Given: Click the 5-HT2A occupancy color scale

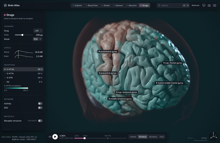Looking at the screenshot, I should [x=16, y=88].
